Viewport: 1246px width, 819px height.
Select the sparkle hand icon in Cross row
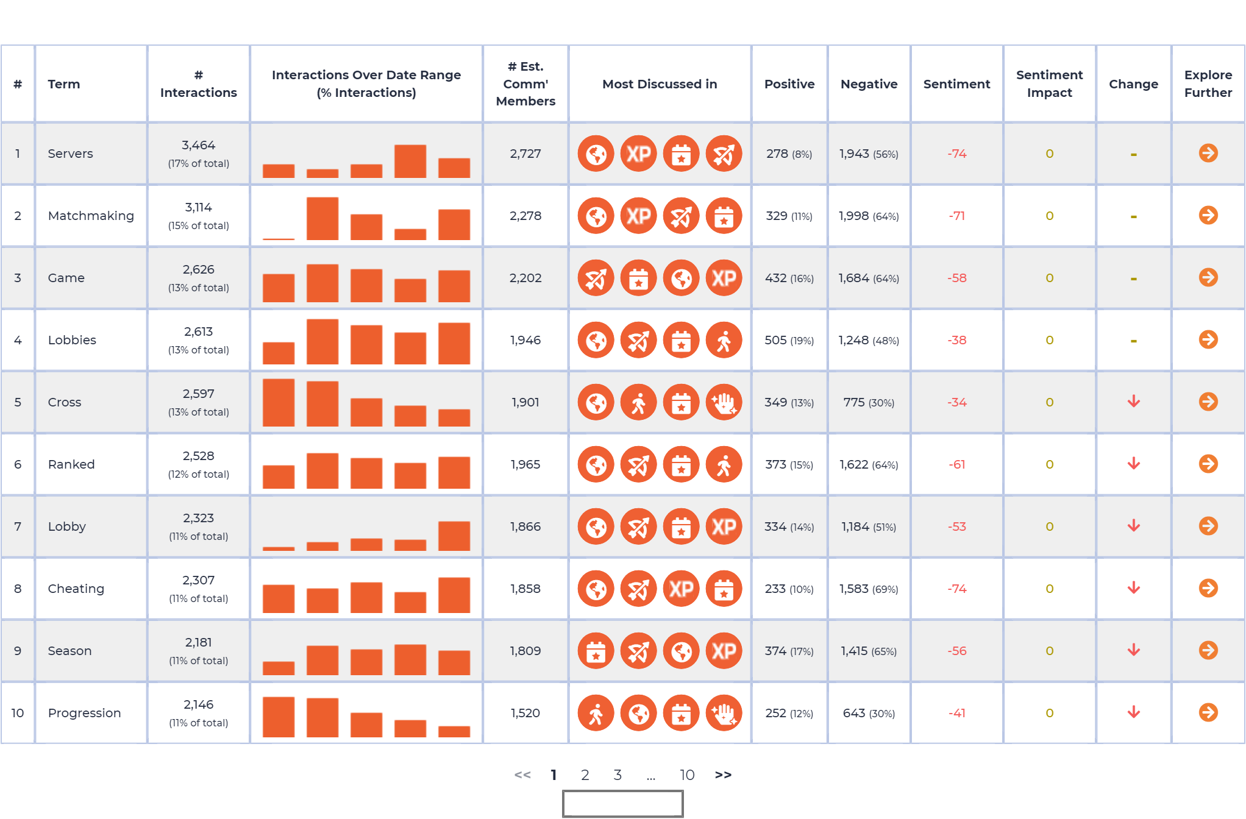coord(724,402)
